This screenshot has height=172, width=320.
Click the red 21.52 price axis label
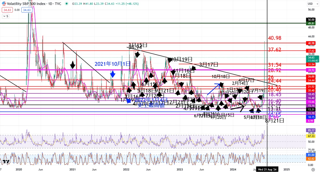pos(311,87)
